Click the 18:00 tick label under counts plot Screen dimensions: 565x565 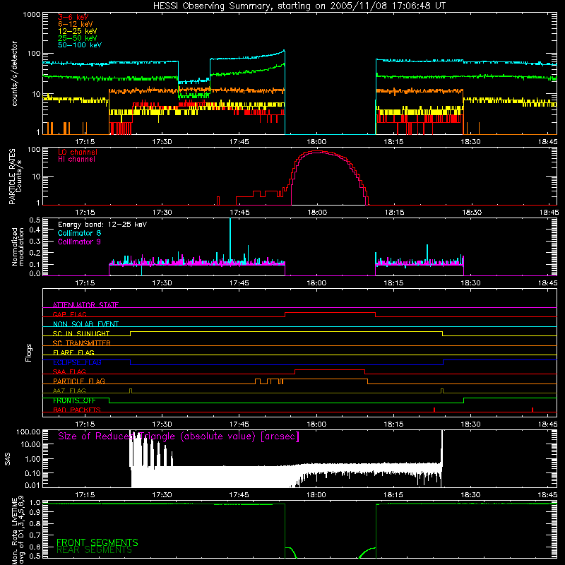point(316,142)
